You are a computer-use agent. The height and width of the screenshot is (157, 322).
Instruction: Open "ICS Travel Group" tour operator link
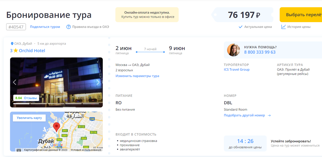click(x=237, y=69)
